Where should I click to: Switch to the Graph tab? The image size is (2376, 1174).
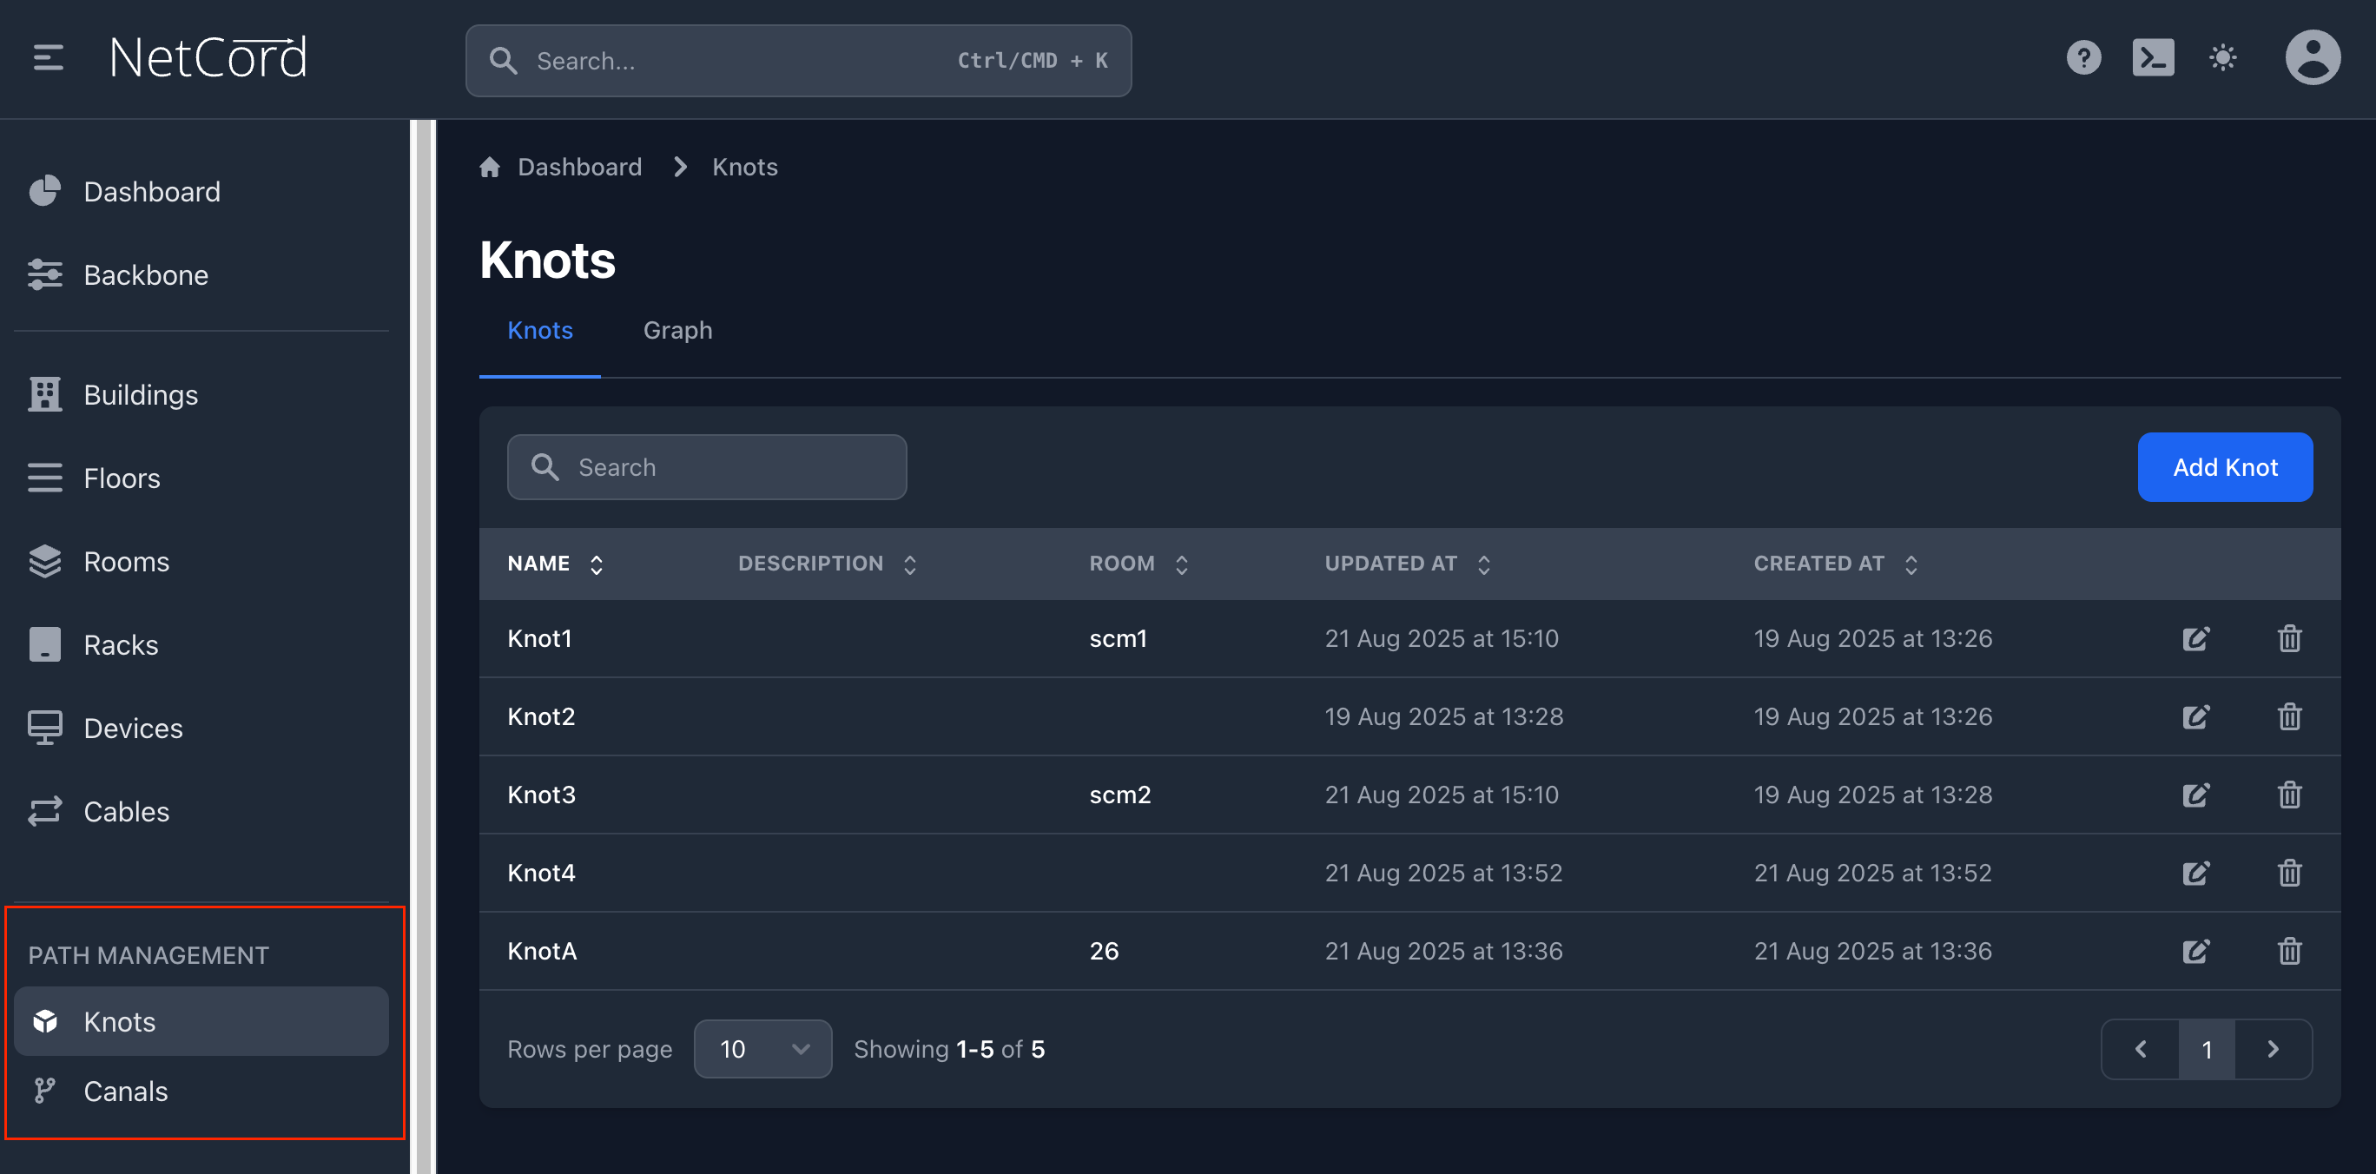click(x=677, y=330)
